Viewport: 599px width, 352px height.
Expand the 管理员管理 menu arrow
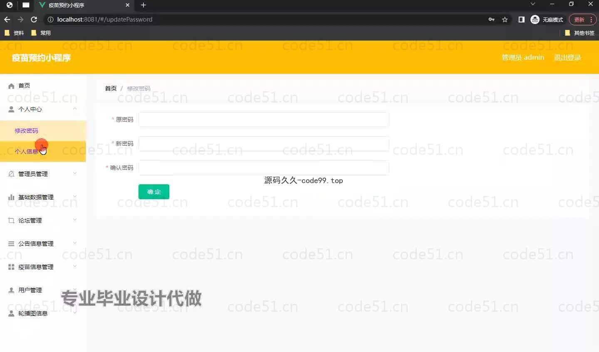(75, 173)
